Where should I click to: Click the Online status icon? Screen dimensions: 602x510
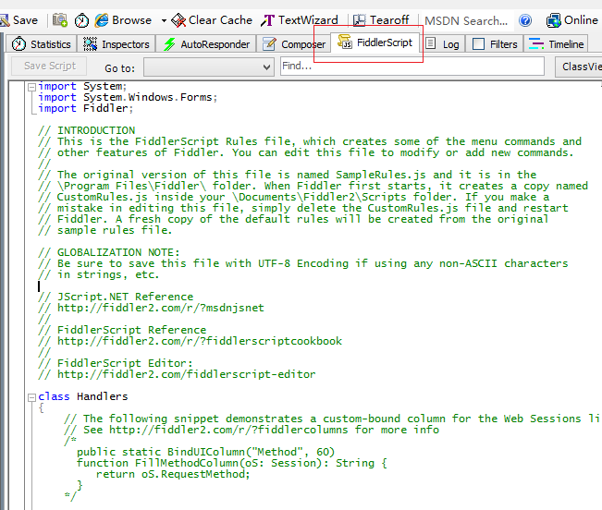tap(571, 19)
